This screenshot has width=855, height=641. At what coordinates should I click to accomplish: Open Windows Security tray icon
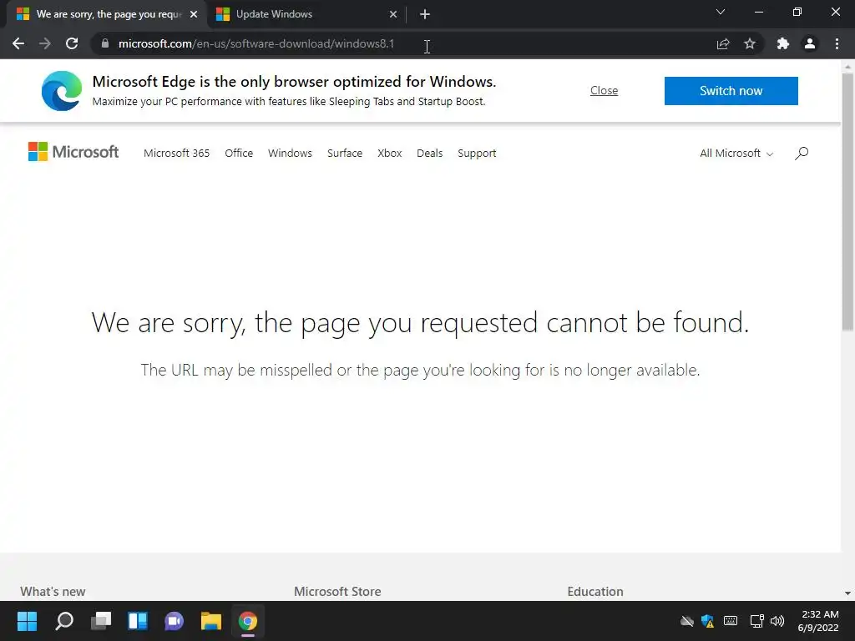(708, 621)
